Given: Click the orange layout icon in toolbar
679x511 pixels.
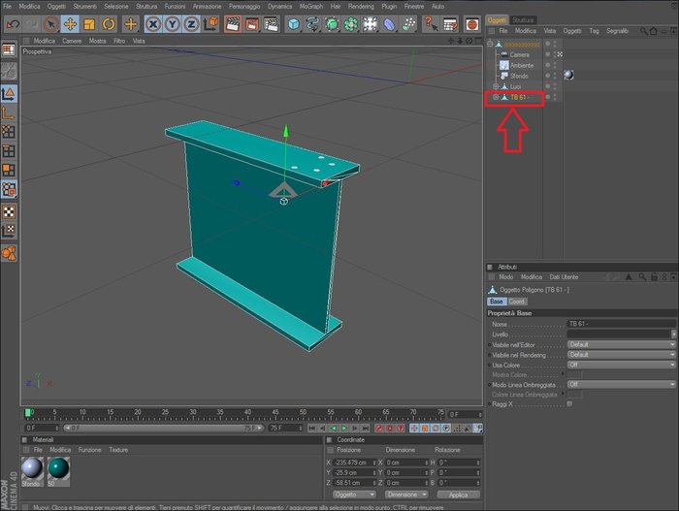Looking at the screenshot, I should (472, 24).
